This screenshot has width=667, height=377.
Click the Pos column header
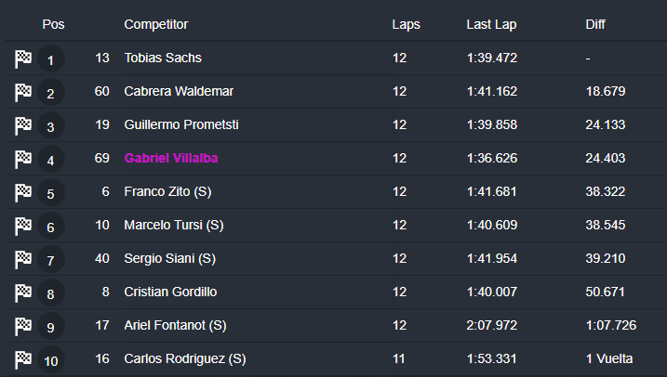tap(53, 24)
